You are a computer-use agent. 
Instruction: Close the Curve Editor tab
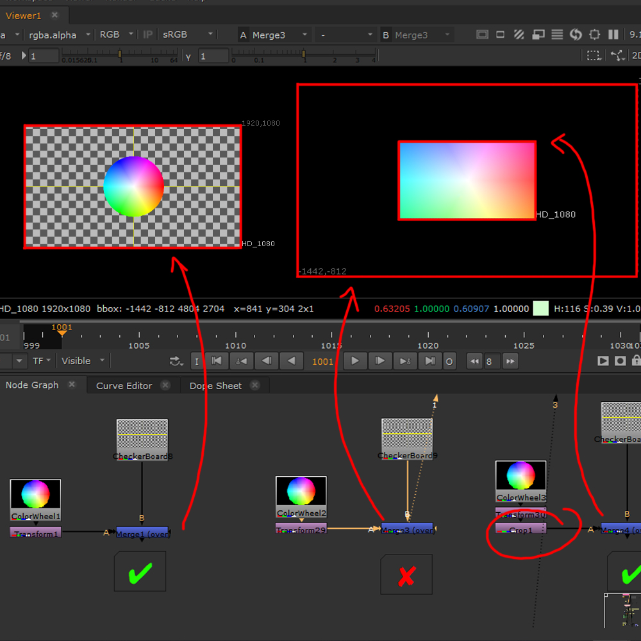[x=165, y=385]
